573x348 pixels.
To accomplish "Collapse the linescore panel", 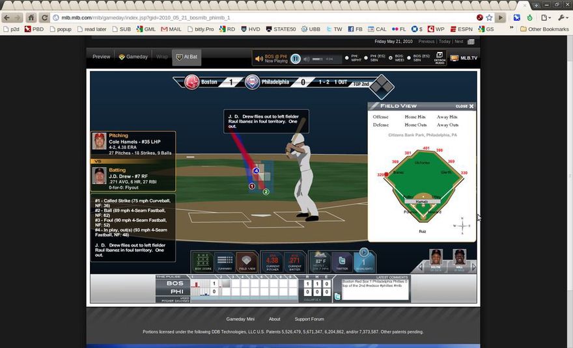I will 312,300.
